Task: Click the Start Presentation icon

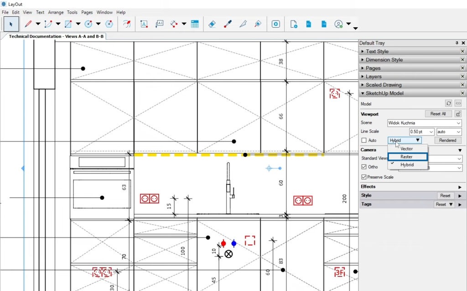Action: [x=275, y=24]
